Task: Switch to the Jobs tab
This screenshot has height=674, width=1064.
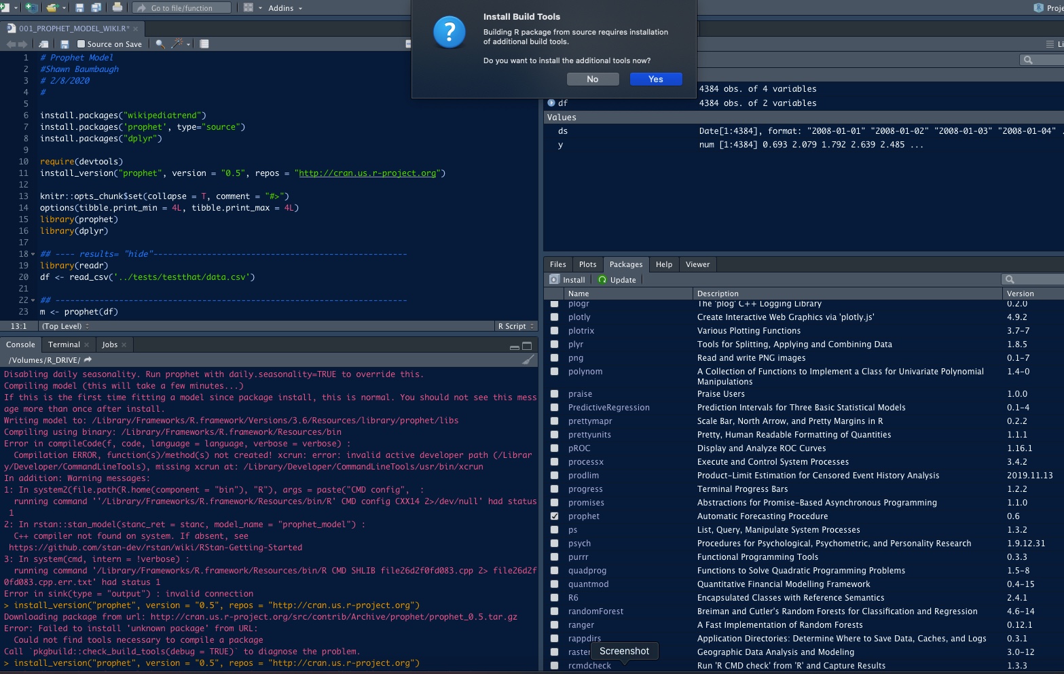Action: pyautogui.click(x=109, y=344)
